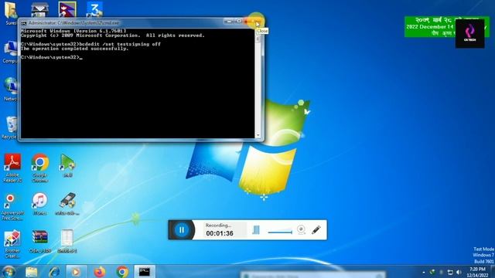Adjust the recorder volume slider
Viewport: 495px width, 278px height.
pos(280,232)
